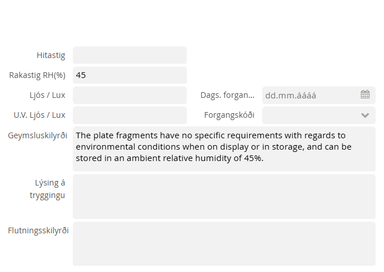Click the Rakastig RH(%) label
This screenshot has width=384, height=272.
click(37, 75)
